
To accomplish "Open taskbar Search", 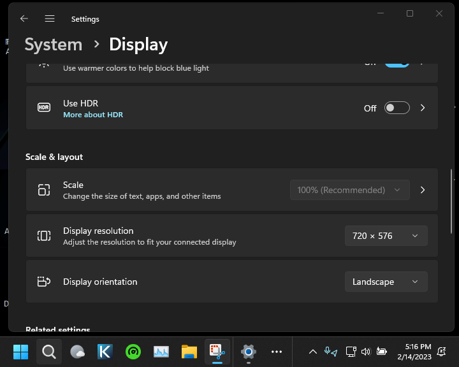I will [49, 351].
